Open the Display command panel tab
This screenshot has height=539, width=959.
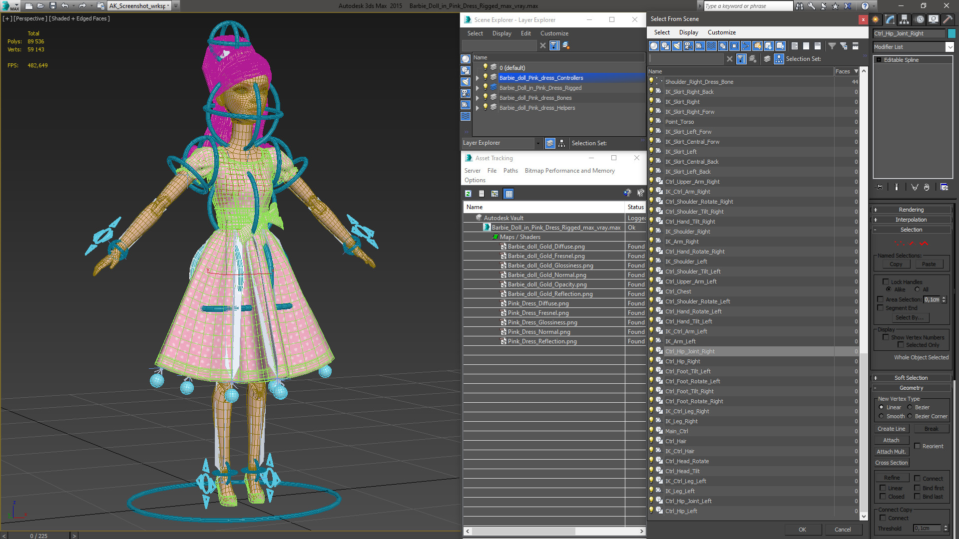click(x=933, y=19)
